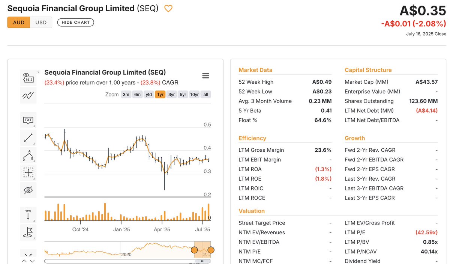The width and height of the screenshot is (450, 264).
Task: Set chart zoom to 6m
Action: [x=137, y=95]
